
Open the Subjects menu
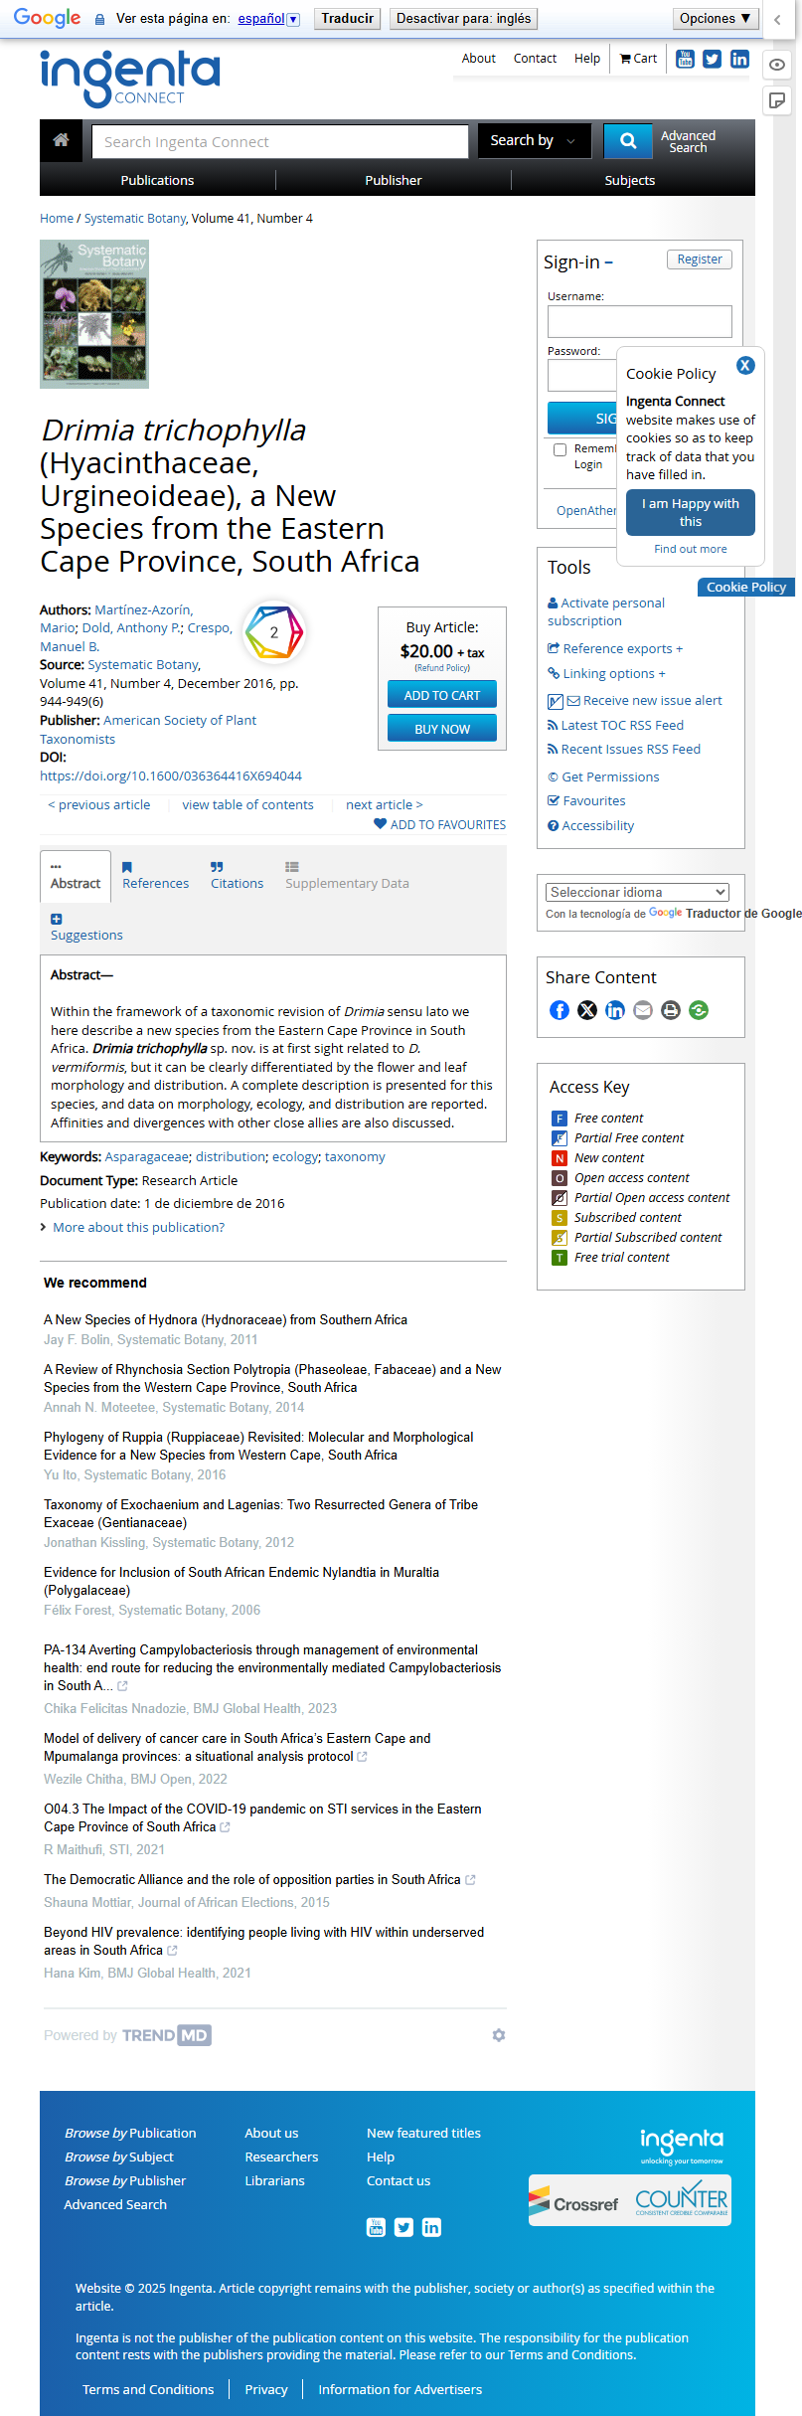(x=630, y=180)
